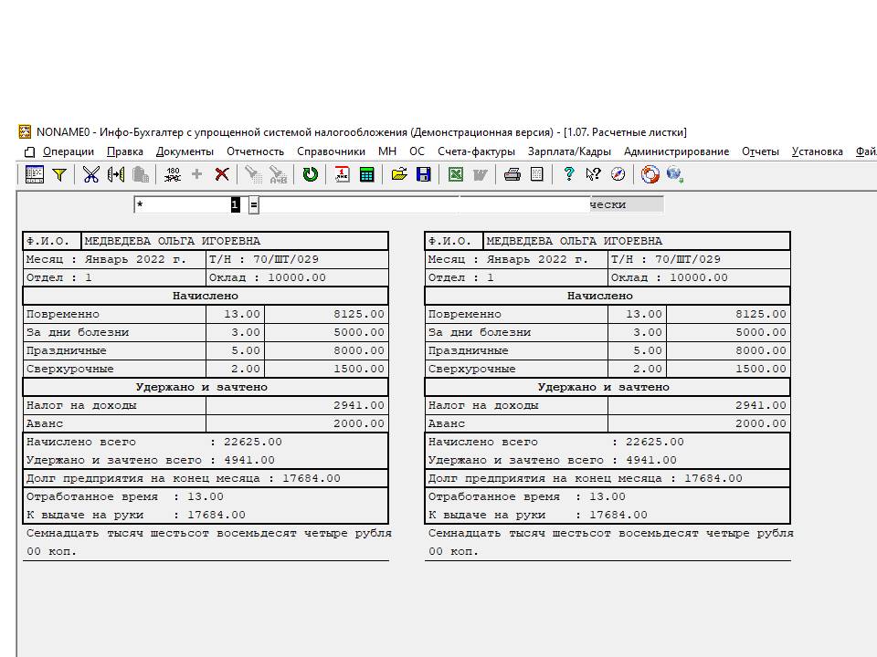Select 'Аванс' row label in right payslip

coord(447,423)
